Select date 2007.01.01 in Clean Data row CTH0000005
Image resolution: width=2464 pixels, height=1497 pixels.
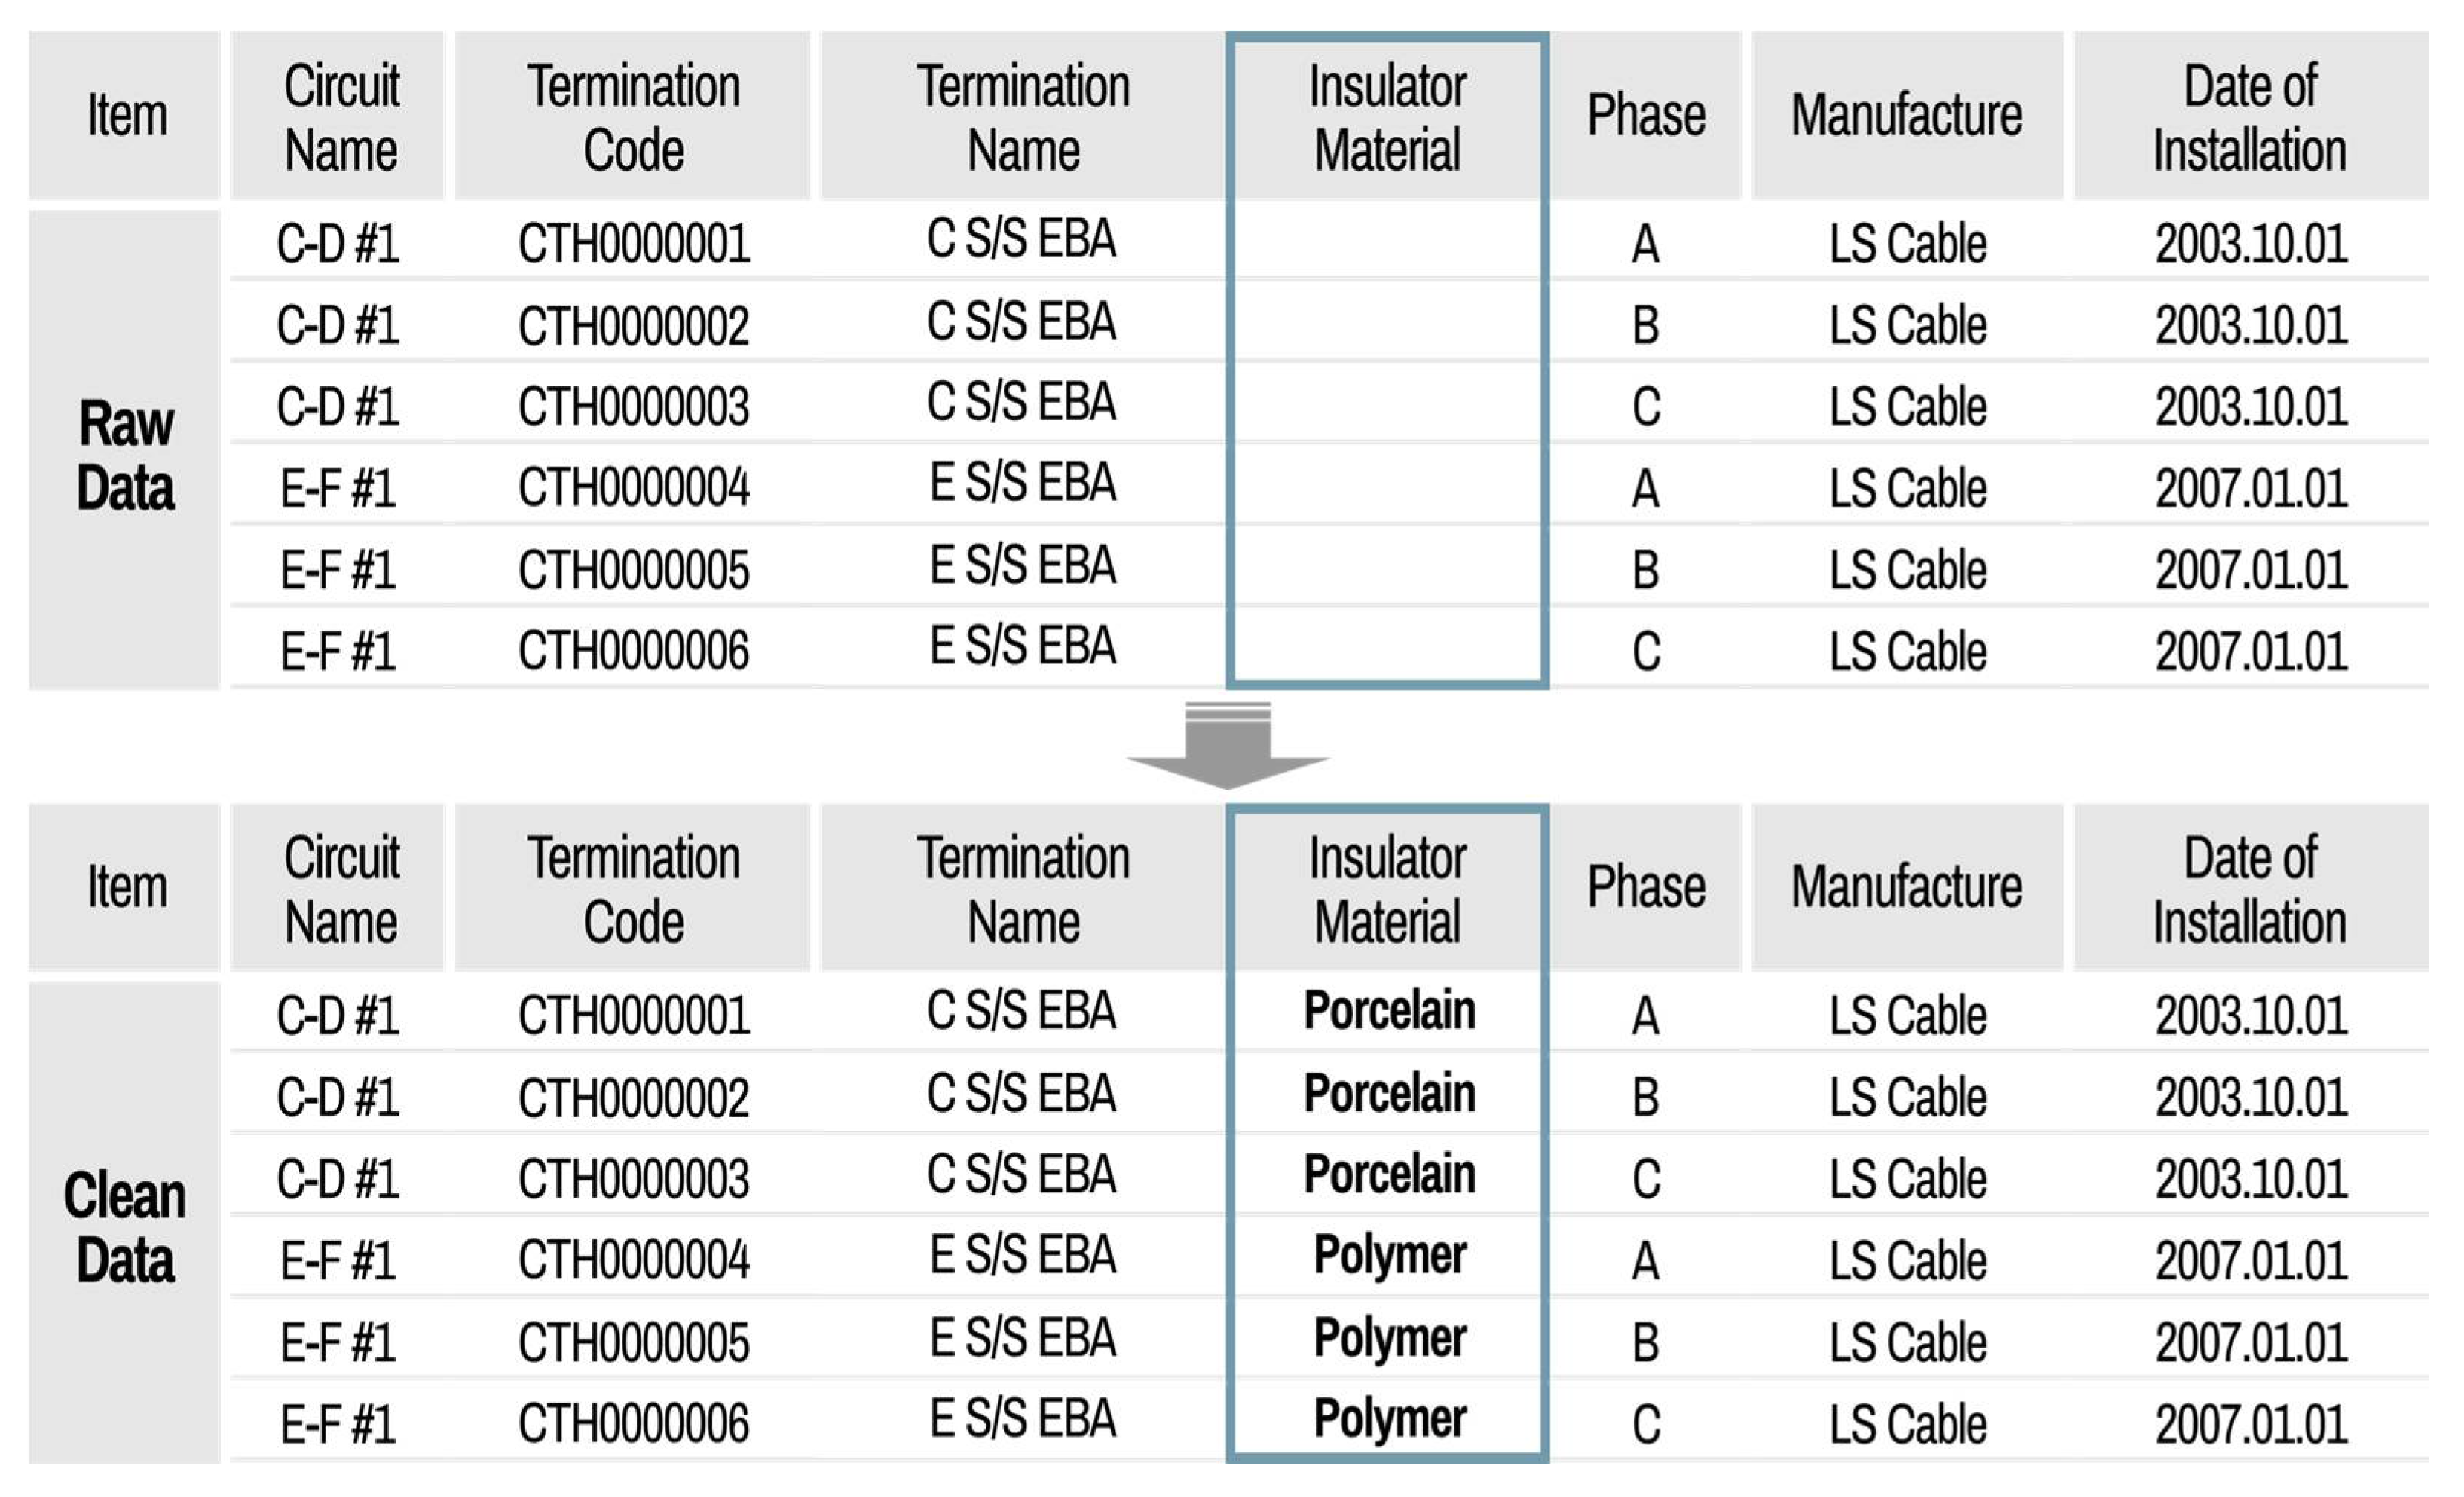[2251, 1342]
